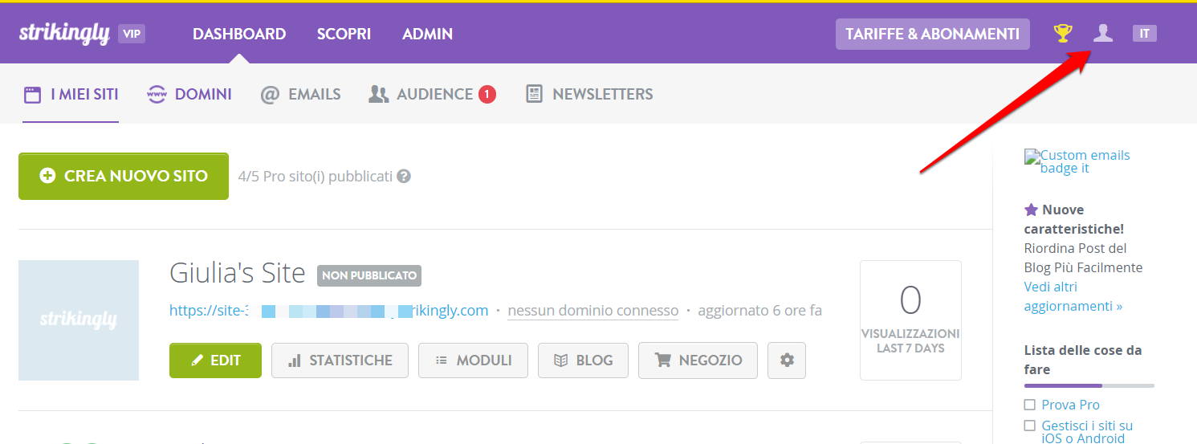The height and width of the screenshot is (444, 1197).
Task: Open Blog for Giulia's Site
Action: click(x=583, y=360)
